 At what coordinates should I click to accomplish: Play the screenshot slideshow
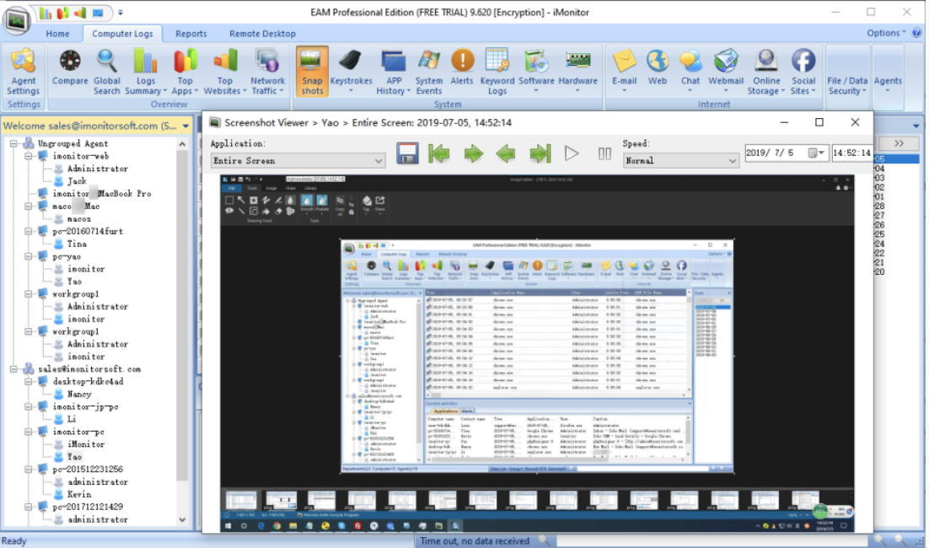[x=572, y=154]
